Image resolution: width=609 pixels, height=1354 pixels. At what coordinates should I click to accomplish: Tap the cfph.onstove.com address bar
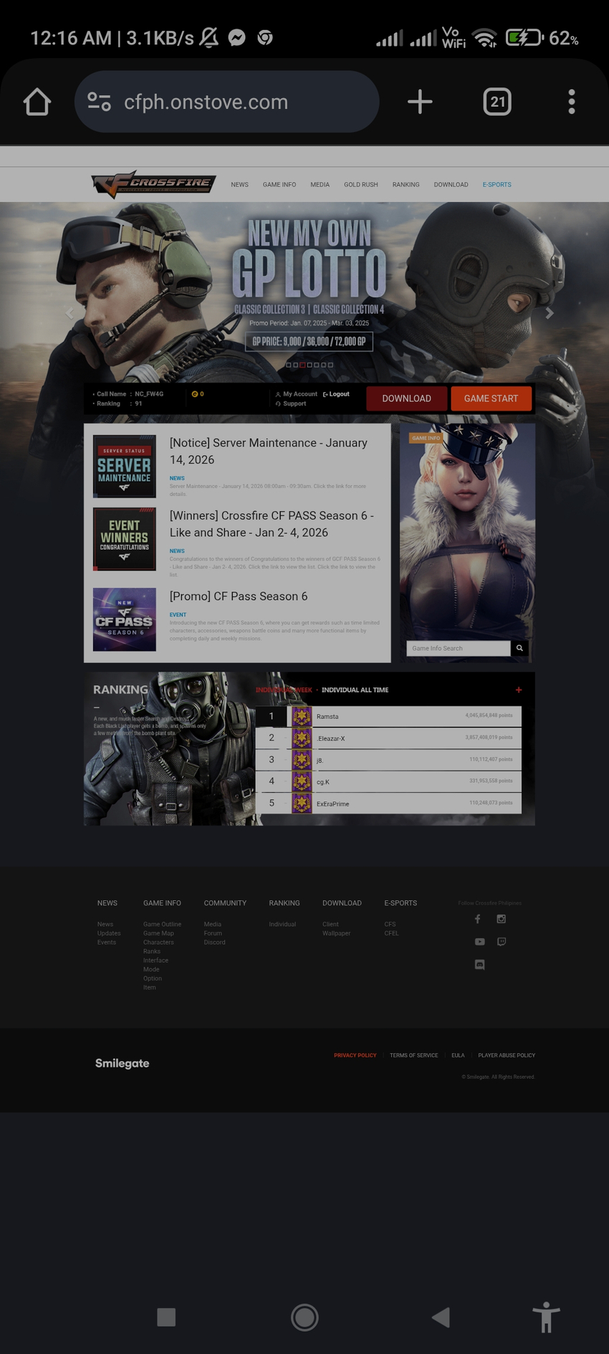(x=226, y=102)
